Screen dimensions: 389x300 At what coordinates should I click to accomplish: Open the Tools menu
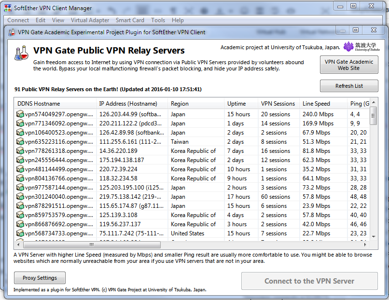tap(158, 20)
